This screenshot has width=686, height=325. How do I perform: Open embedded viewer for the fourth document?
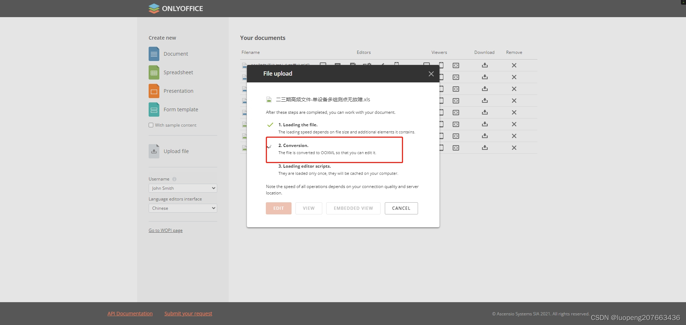click(x=456, y=101)
